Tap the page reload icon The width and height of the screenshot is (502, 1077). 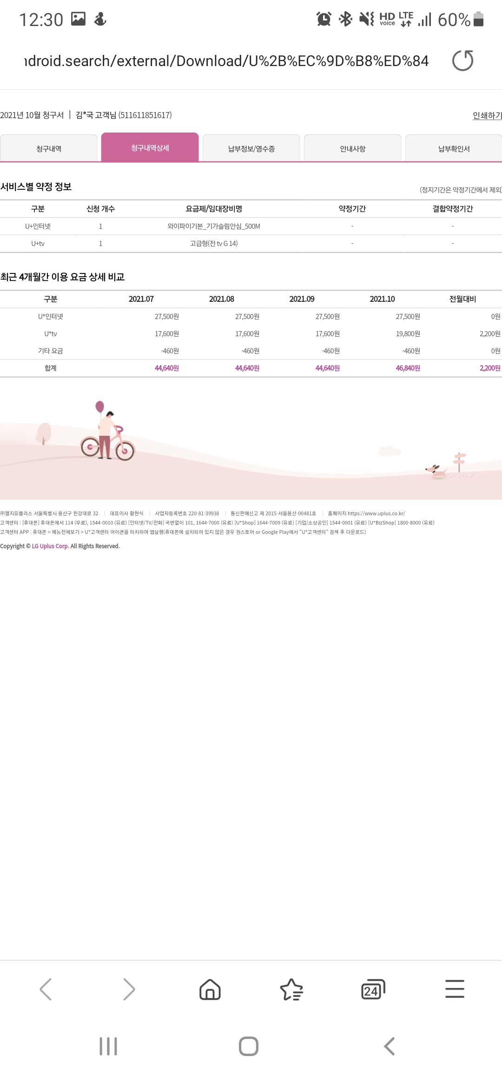click(462, 60)
